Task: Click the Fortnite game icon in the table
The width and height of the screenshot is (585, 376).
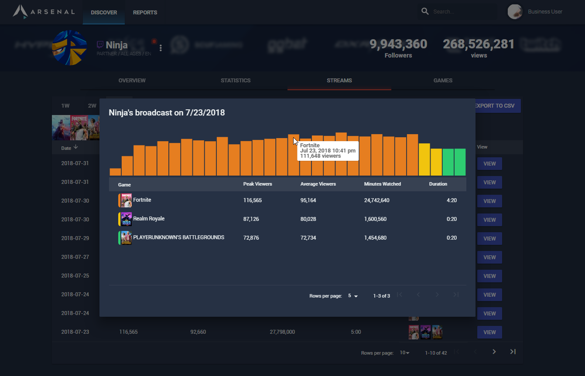Action: tap(125, 200)
